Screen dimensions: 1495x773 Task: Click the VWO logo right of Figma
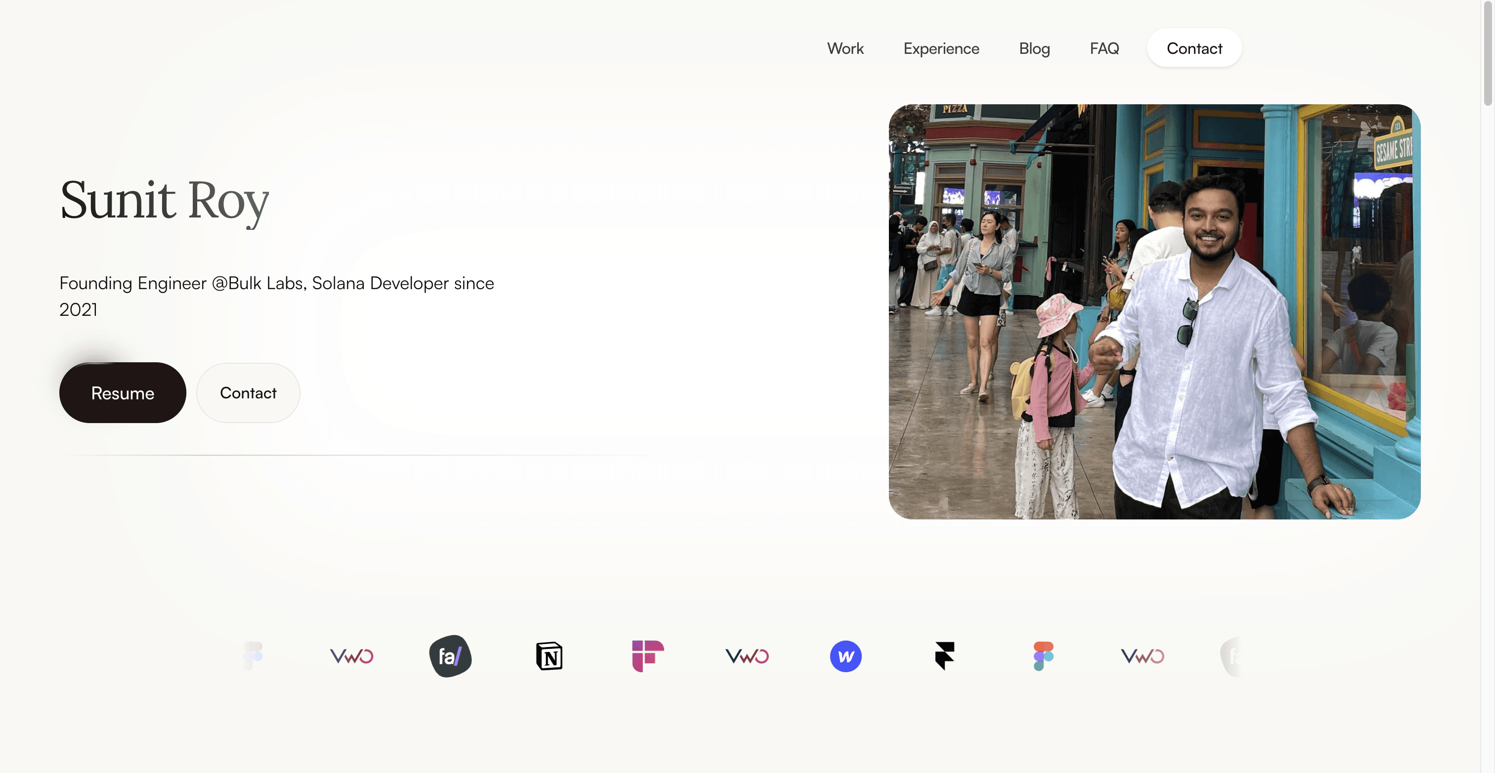point(1142,656)
